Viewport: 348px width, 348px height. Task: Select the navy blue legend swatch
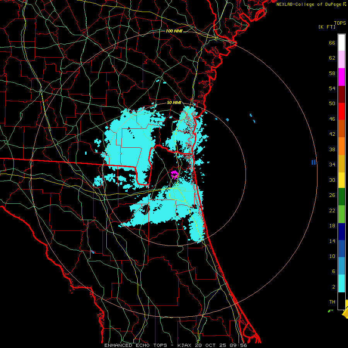341,232
